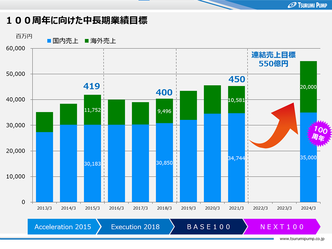Click the Tsurumi Pump logo
The image size is (332, 249).
pos(307,5)
